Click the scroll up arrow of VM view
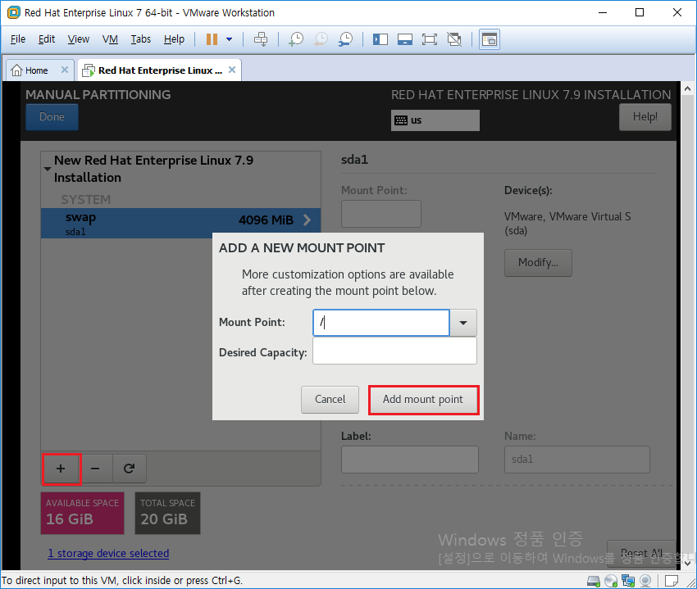Viewport: 697px width, 589px height. point(687,88)
